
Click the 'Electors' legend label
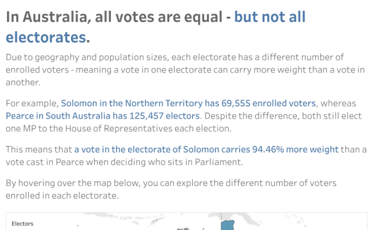(x=22, y=223)
